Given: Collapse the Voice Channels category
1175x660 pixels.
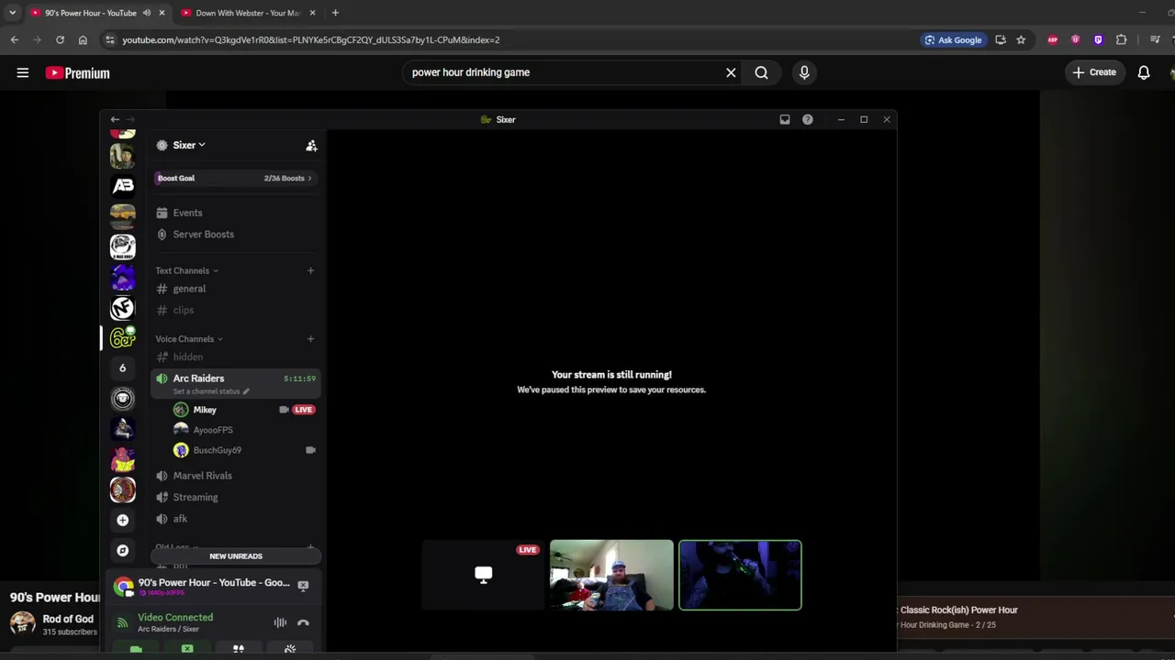Looking at the screenshot, I should [x=189, y=339].
